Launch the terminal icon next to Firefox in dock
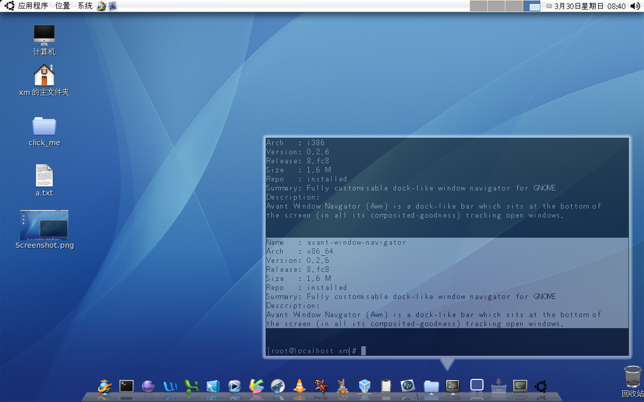This screenshot has height=402, width=644. coord(126,386)
